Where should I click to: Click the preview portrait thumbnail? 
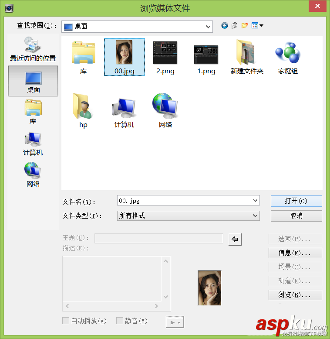coord(210,288)
